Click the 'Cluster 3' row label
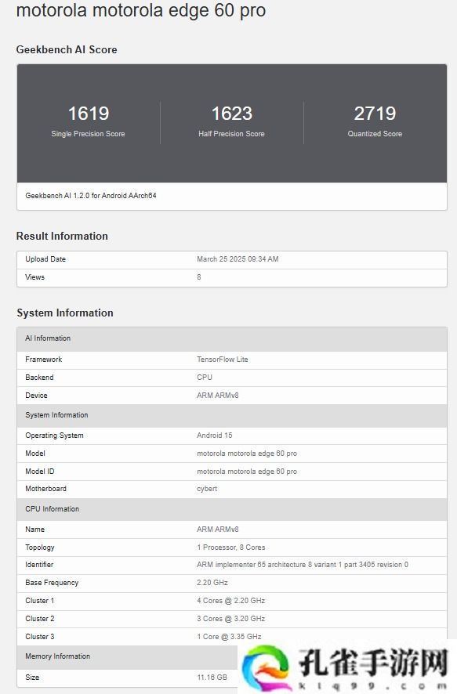The width and height of the screenshot is (457, 694). pyautogui.click(x=40, y=638)
